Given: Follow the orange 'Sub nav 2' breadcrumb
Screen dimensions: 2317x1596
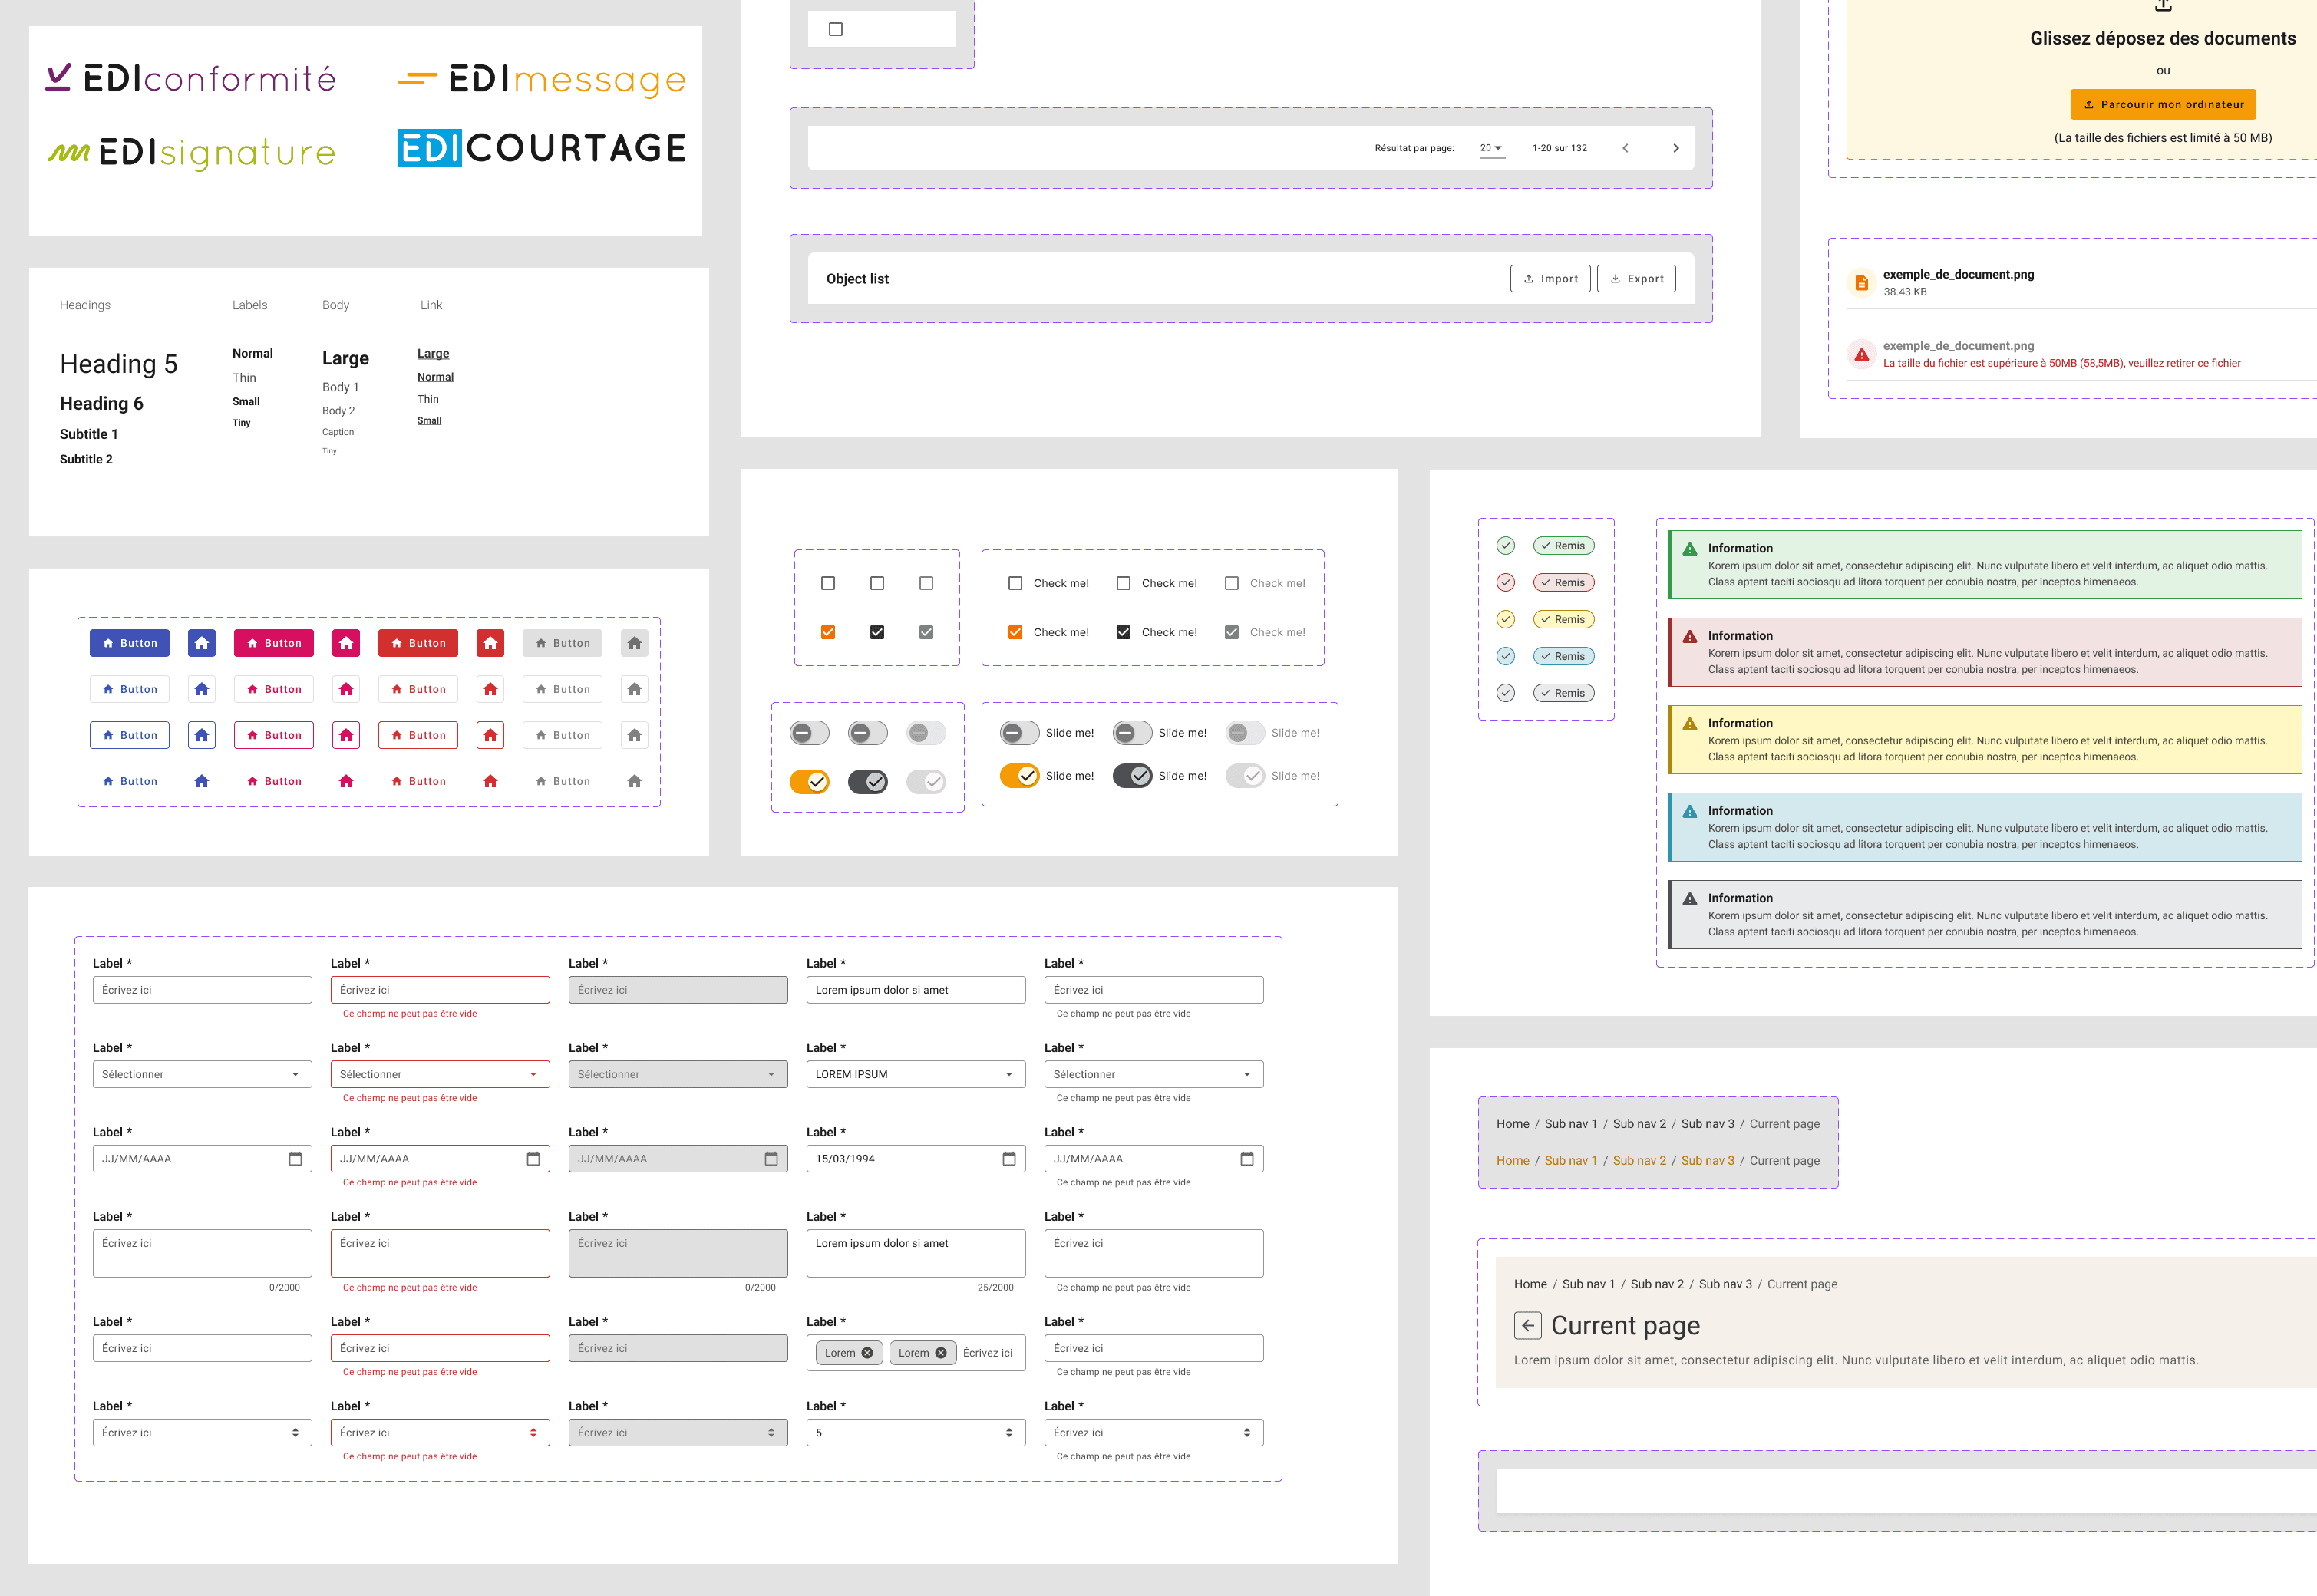Looking at the screenshot, I should [1639, 1161].
